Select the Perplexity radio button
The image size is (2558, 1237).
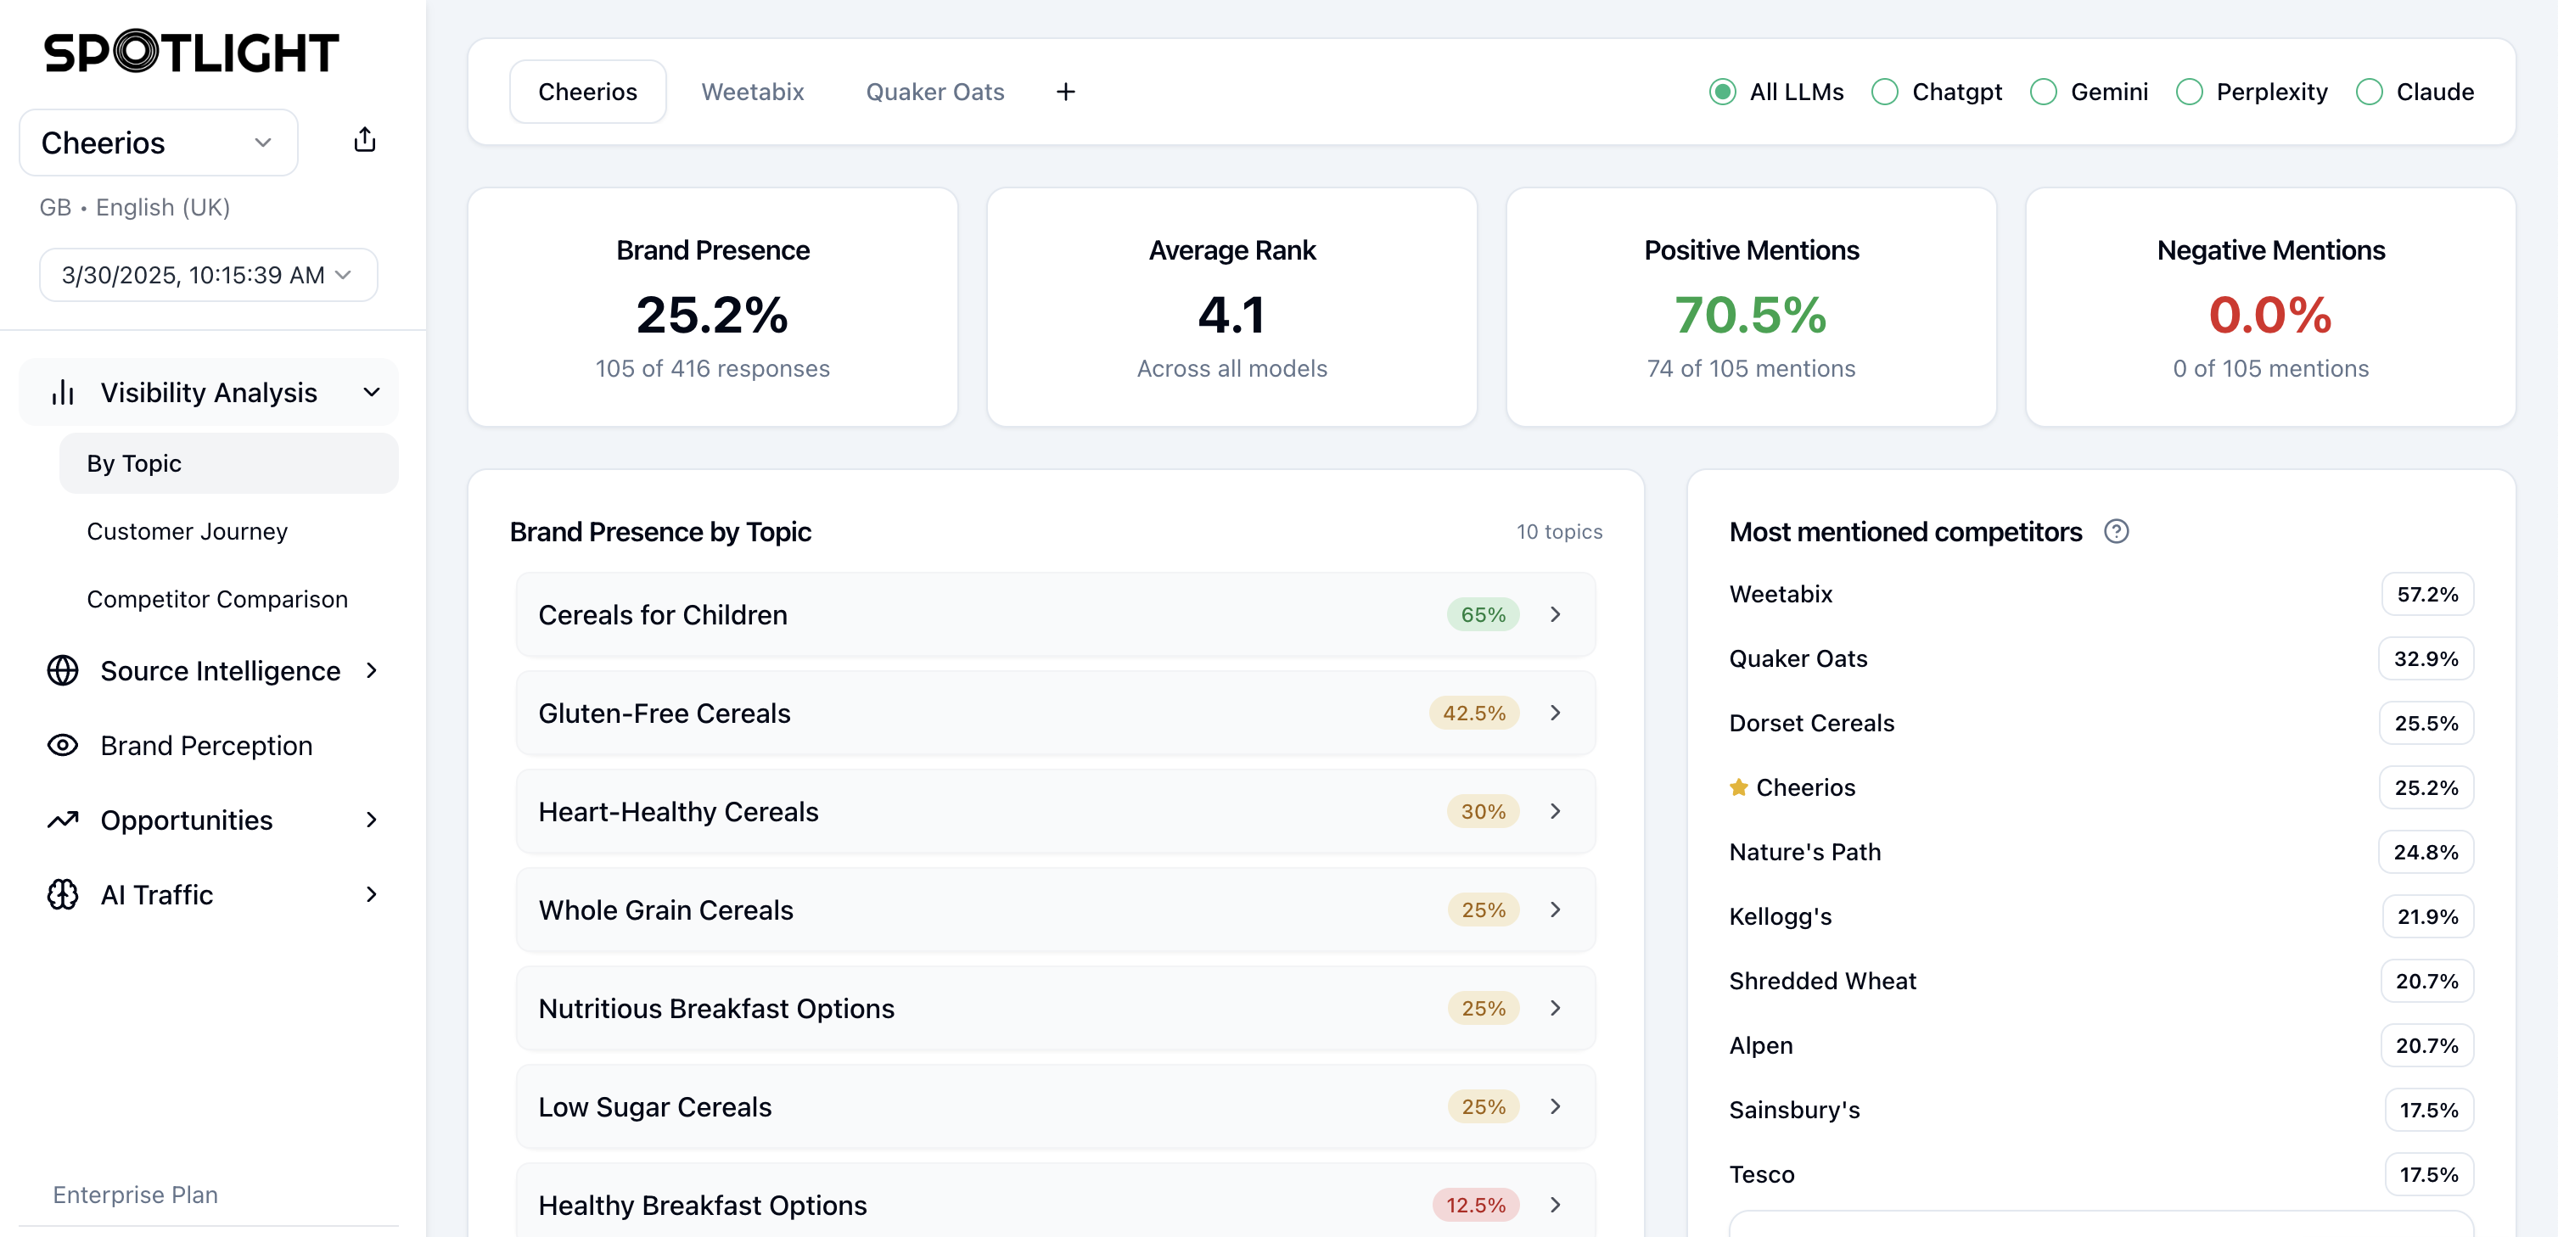pos(2189,92)
